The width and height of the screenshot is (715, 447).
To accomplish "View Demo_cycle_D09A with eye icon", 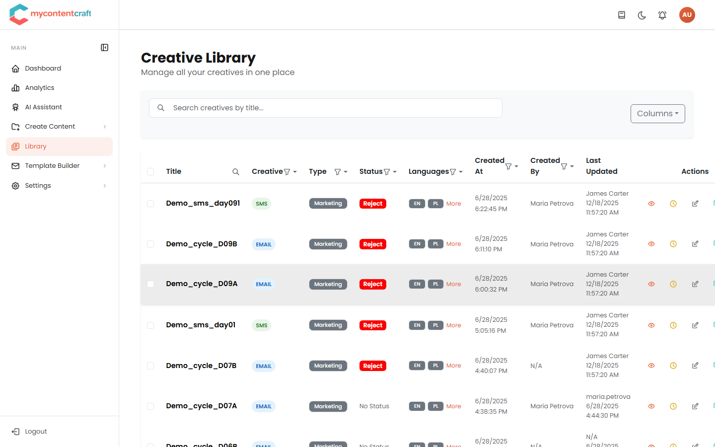I will point(651,284).
